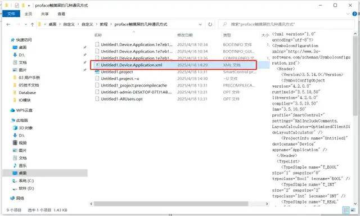Screen dimensions: 360x216
Task: Click the 教程 breadcrumb in the address bar
Action: [x=103, y=24]
